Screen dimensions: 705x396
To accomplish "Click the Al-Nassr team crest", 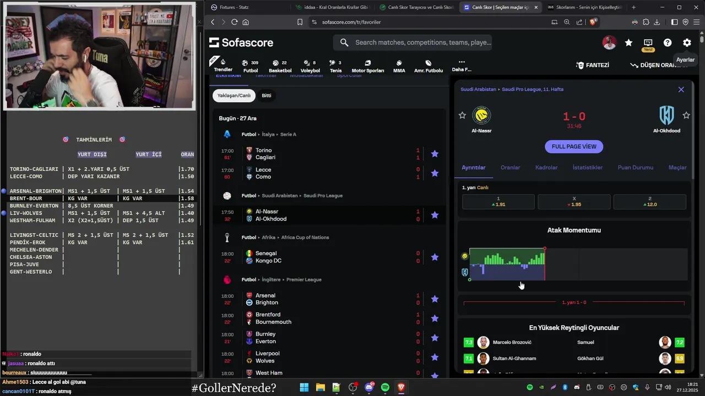I will tap(481, 116).
